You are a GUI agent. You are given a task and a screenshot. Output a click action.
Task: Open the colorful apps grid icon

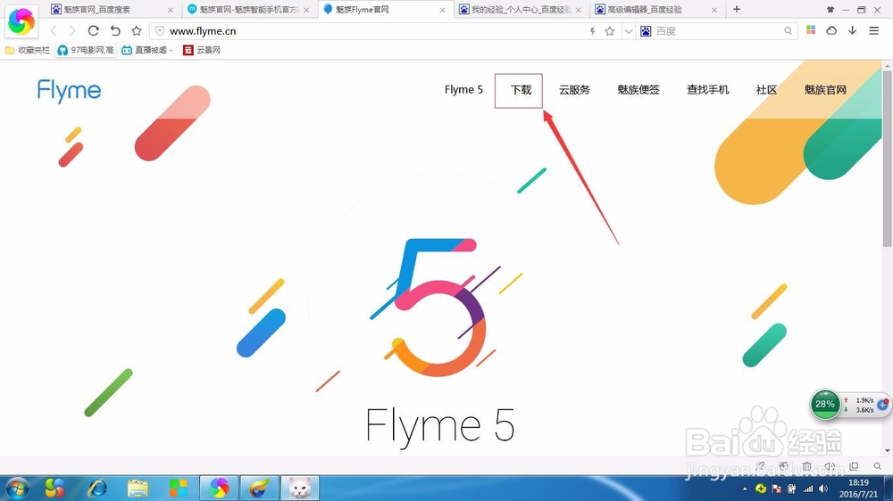pos(811,30)
